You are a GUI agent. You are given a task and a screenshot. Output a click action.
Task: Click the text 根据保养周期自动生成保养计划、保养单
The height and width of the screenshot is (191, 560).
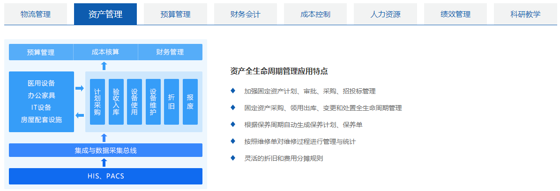(304, 125)
